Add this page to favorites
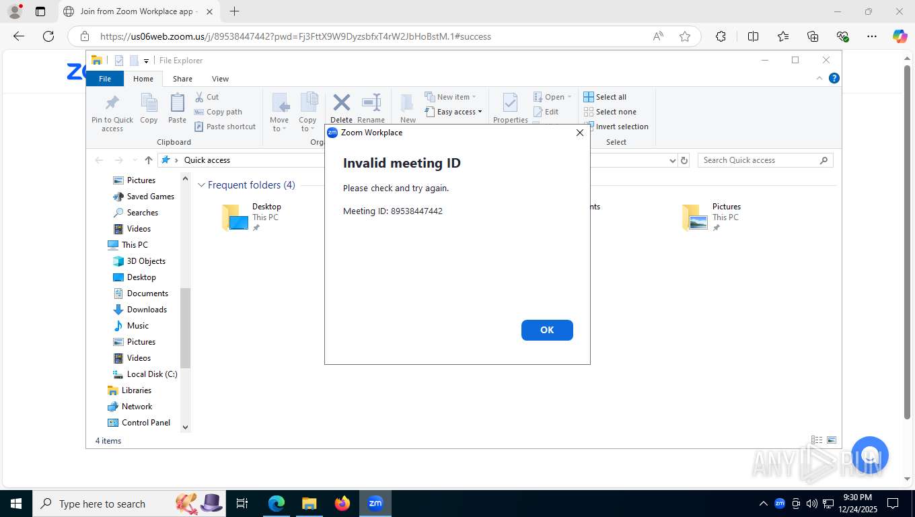This screenshot has width=915, height=517. click(685, 36)
